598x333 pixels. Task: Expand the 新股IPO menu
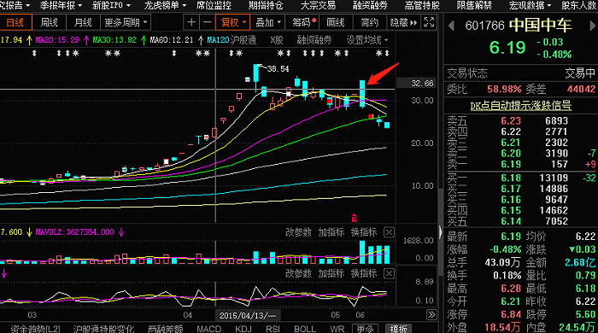coord(111,5)
